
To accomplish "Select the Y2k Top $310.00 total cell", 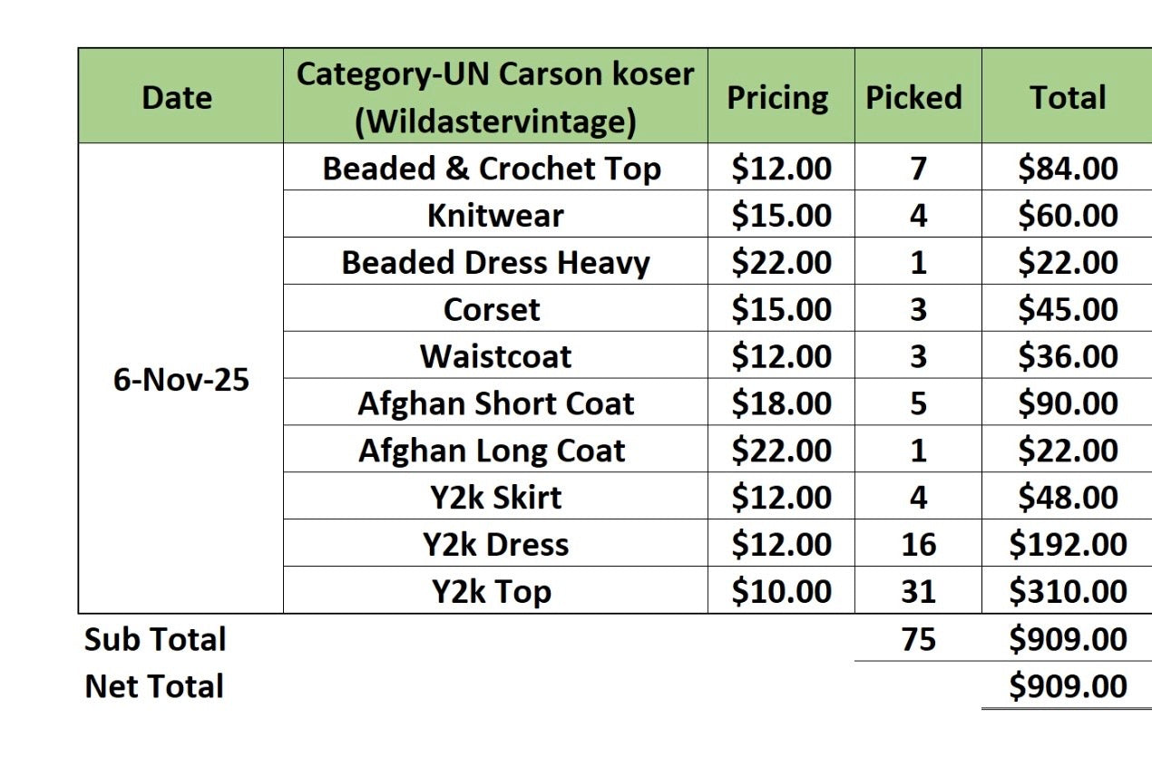I will [1068, 592].
